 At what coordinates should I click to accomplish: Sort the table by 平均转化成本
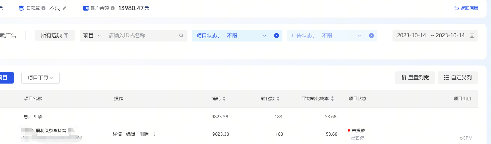pyautogui.click(x=332, y=99)
